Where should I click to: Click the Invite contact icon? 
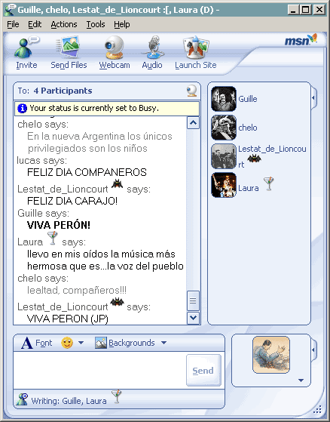point(26,48)
